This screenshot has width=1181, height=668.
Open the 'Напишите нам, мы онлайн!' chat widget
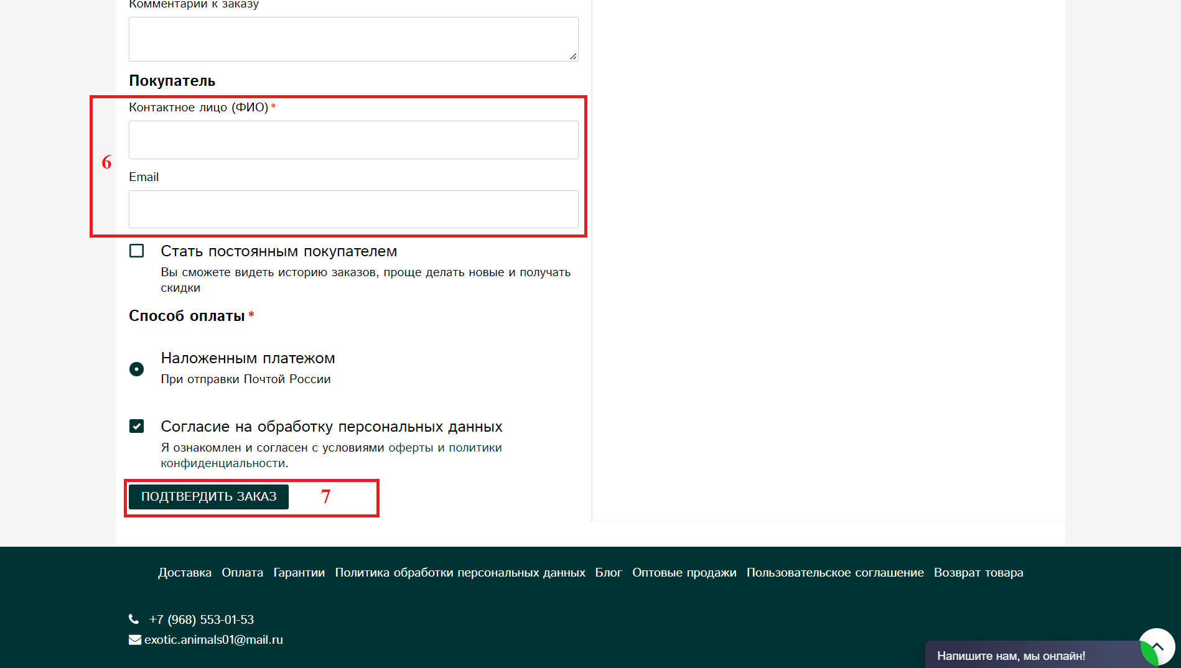(x=1011, y=656)
